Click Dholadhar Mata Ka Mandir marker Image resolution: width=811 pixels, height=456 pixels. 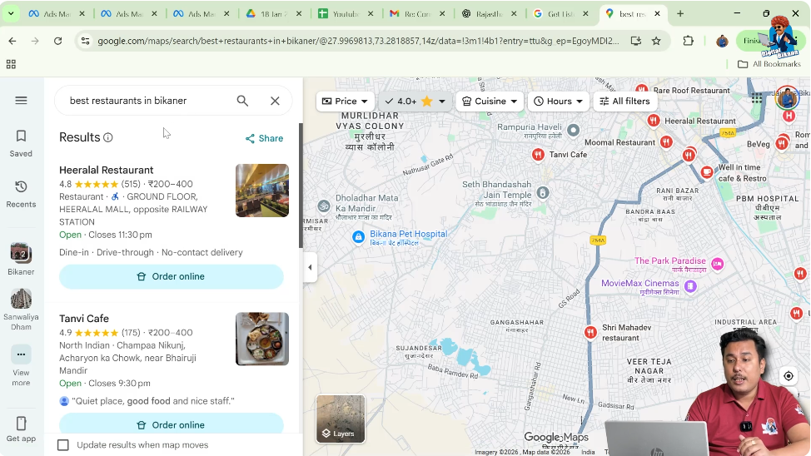click(x=324, y=206)
